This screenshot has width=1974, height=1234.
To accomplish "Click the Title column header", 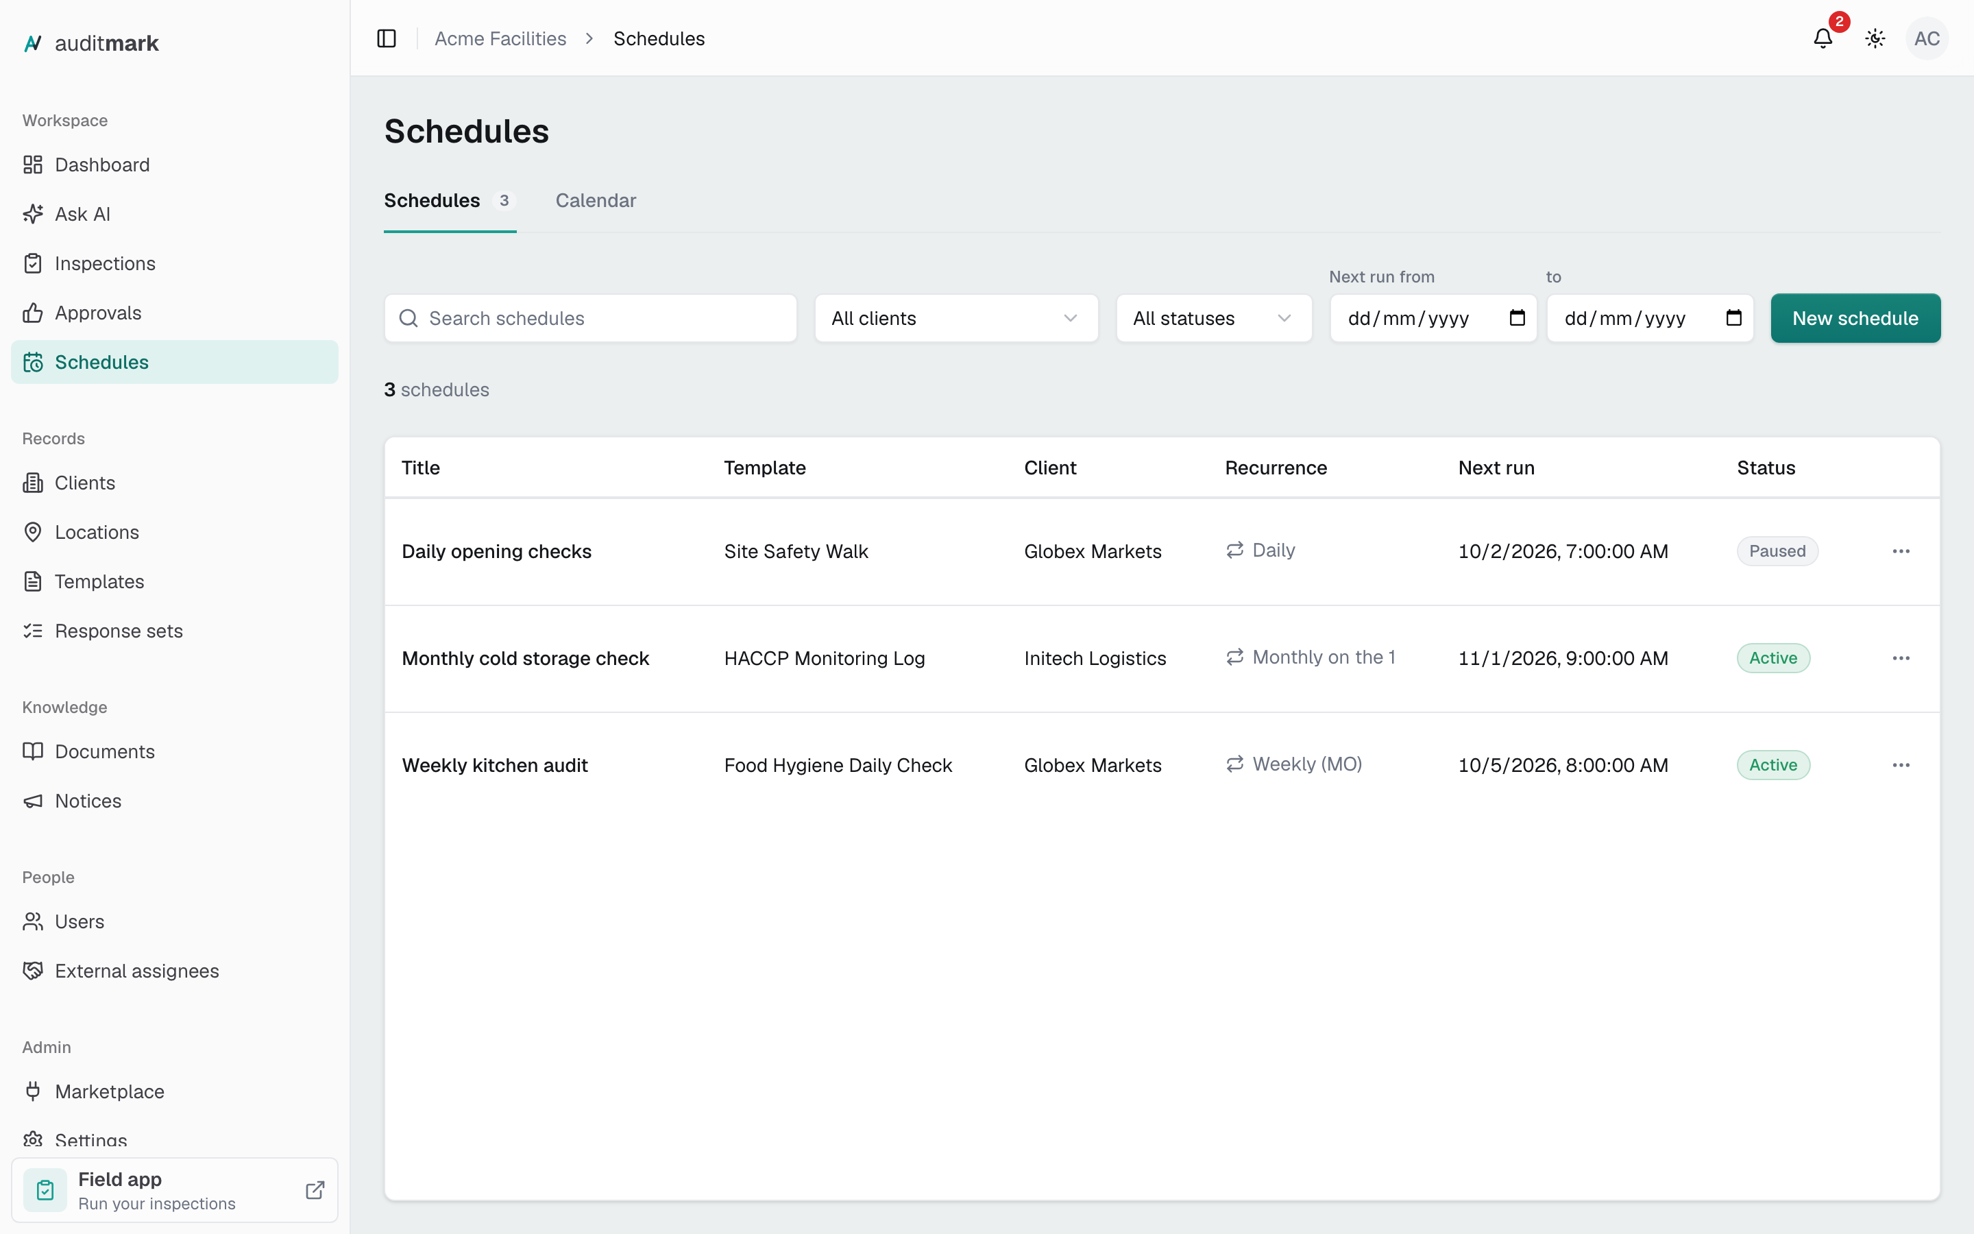I will click(x=420, y=468).
